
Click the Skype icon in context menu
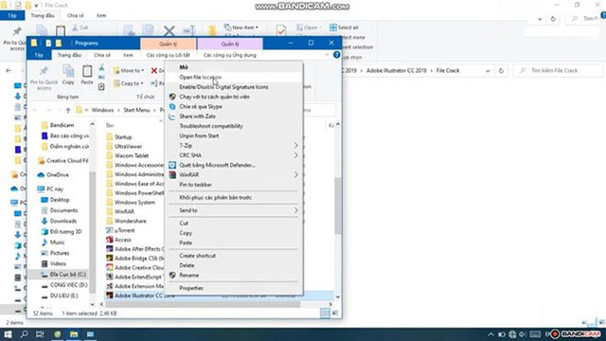tap(172, 106)
